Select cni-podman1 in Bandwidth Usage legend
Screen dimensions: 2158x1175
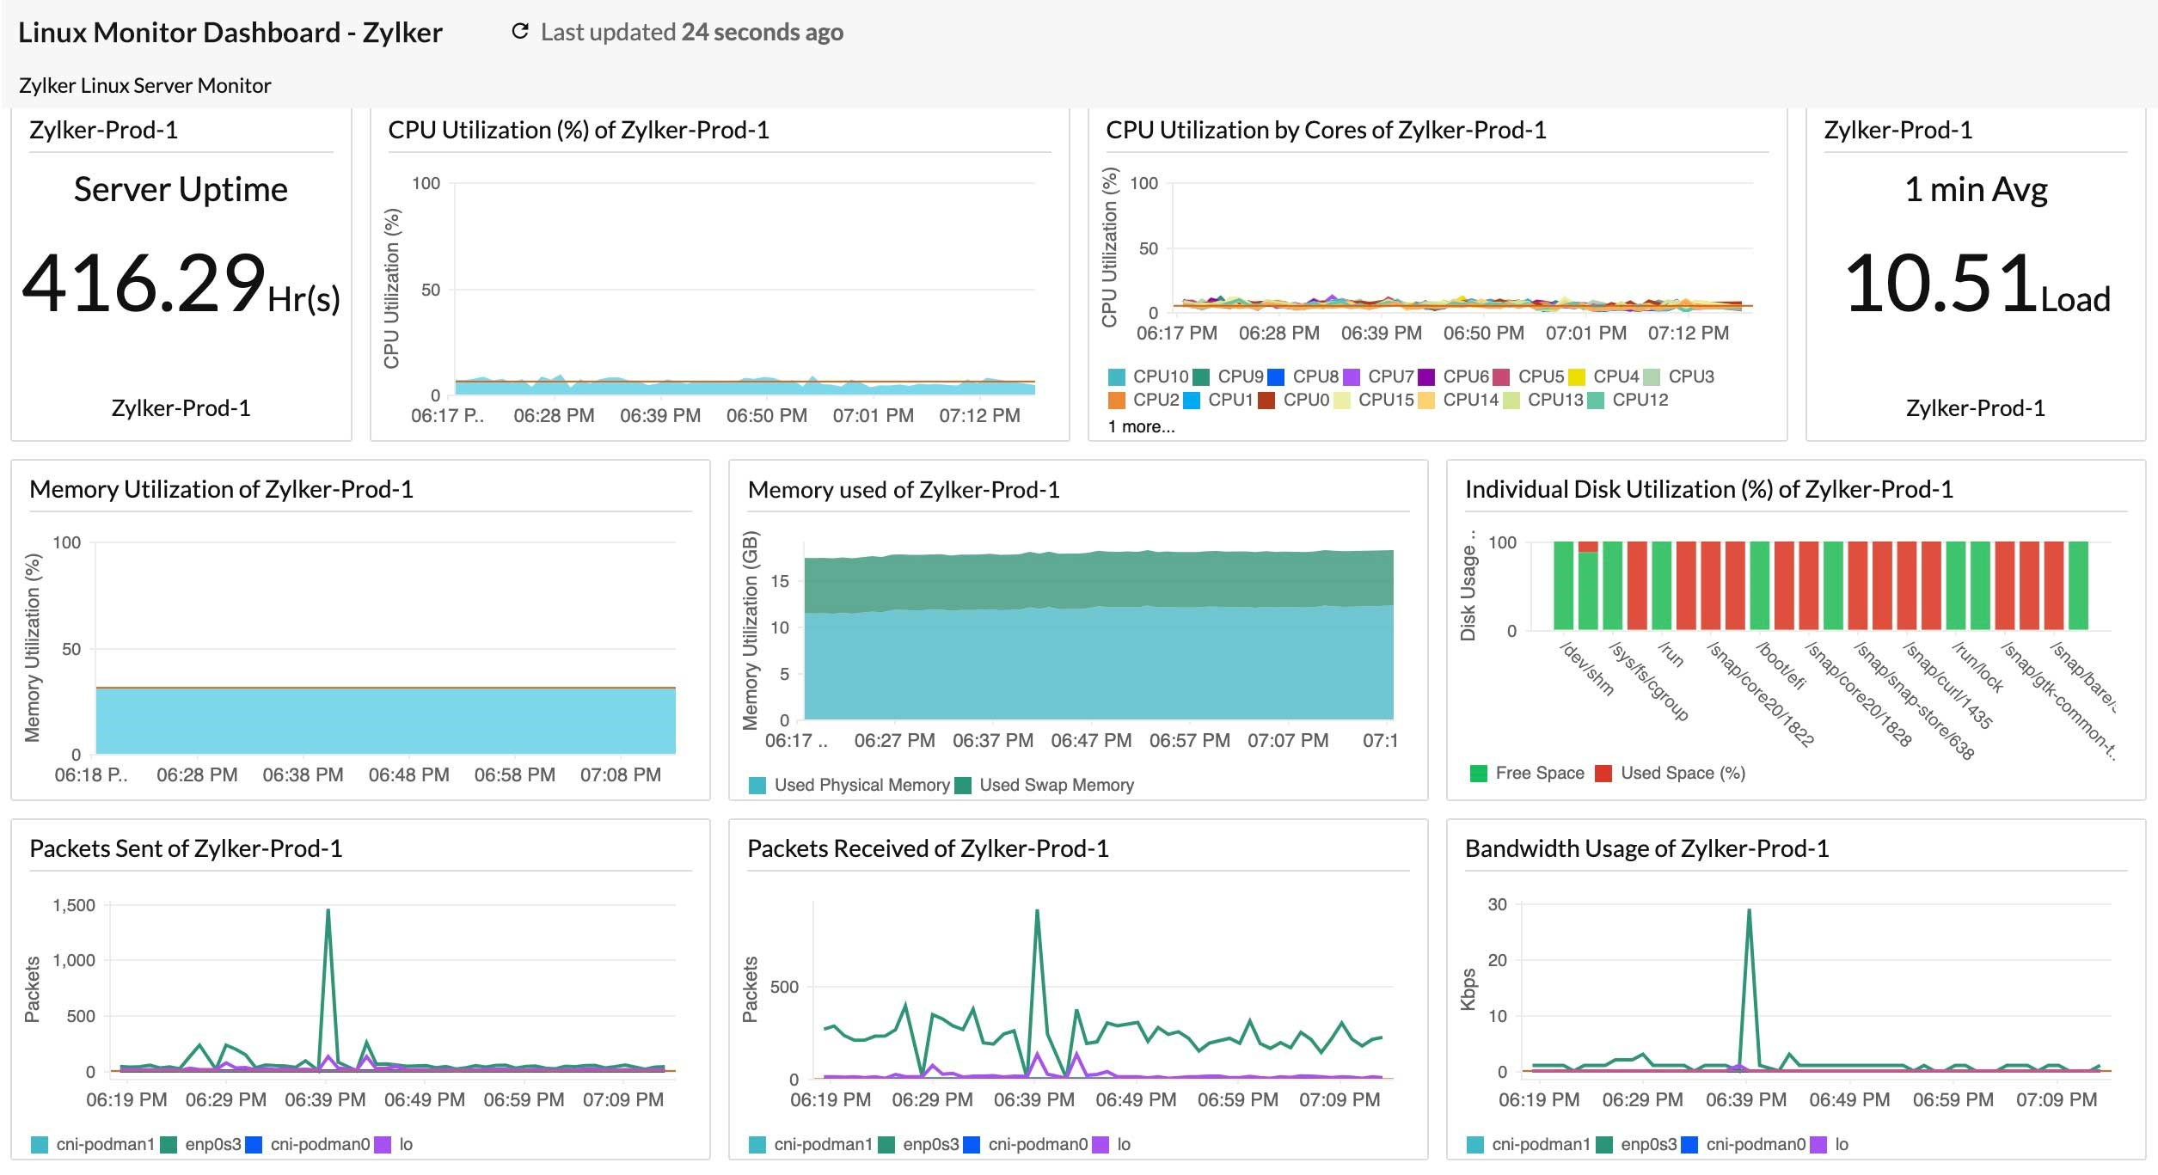[x=1529, y=1144]
